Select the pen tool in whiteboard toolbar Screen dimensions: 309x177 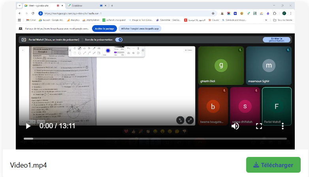click(x=79, y=48)
